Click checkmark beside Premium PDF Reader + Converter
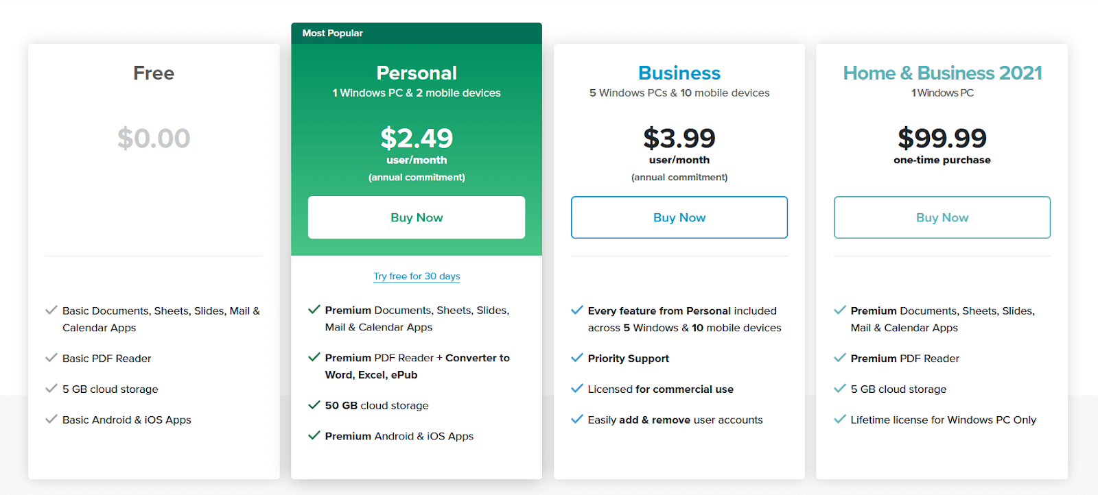This screenshot has width=1098, height=495. point(314,357)
